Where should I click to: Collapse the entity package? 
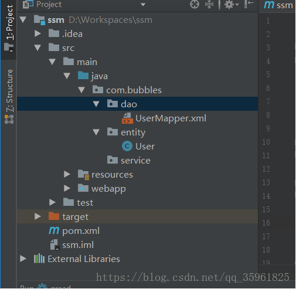tap(96, 132)
